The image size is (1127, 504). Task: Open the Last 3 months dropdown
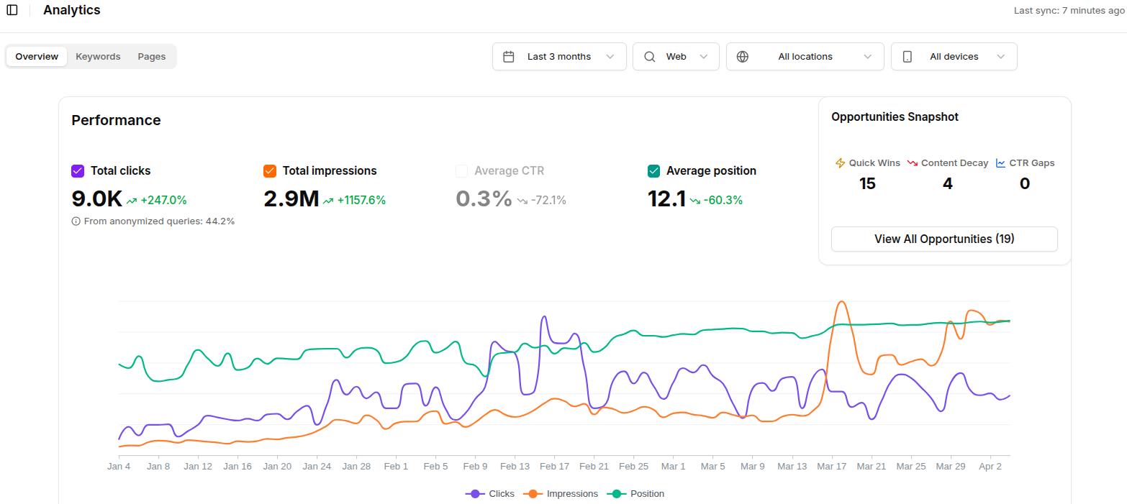558,56
